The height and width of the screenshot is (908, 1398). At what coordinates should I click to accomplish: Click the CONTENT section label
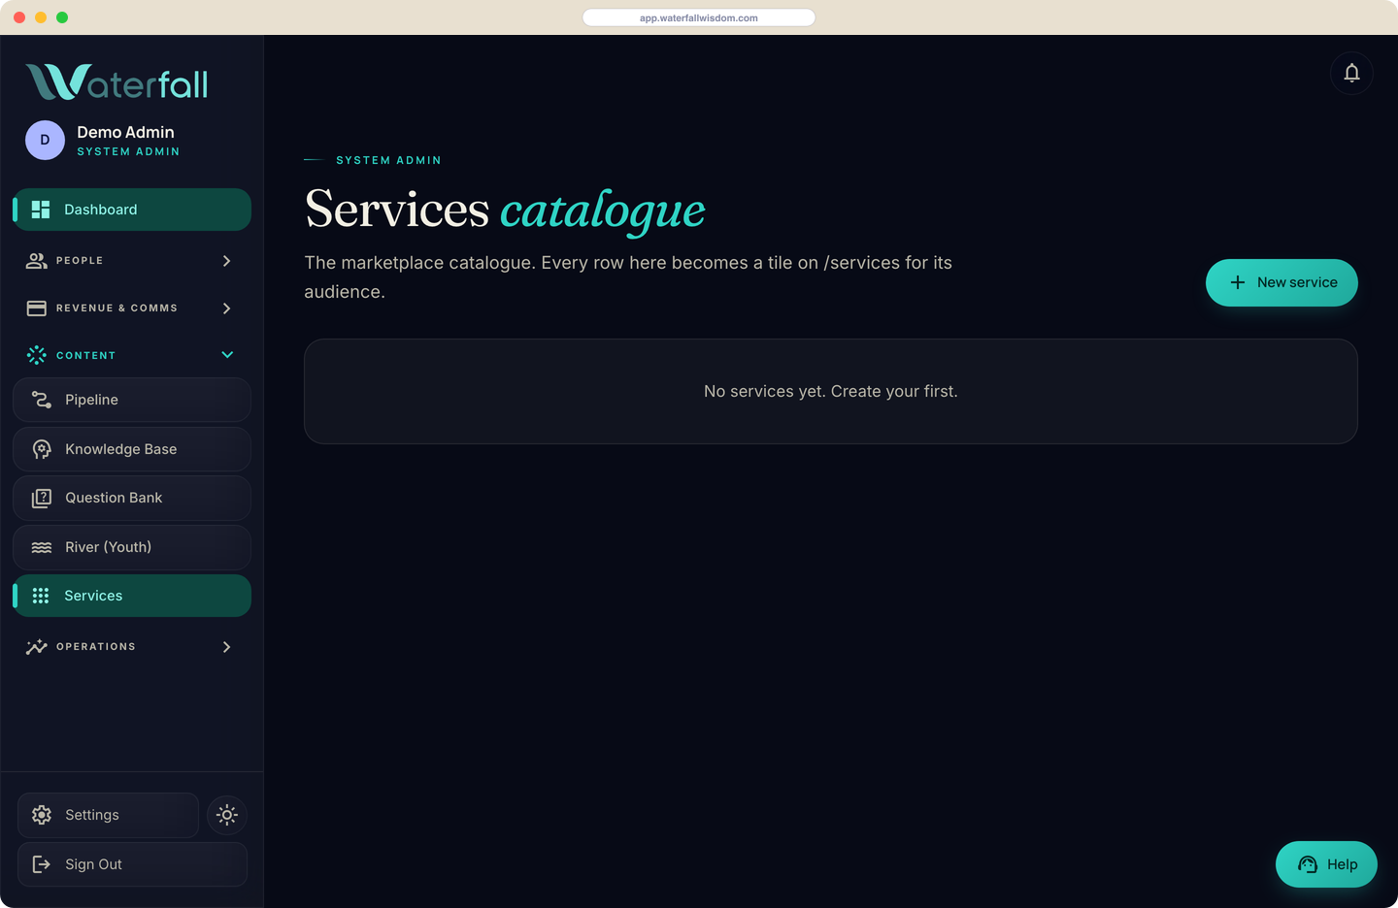pos(85,356)
